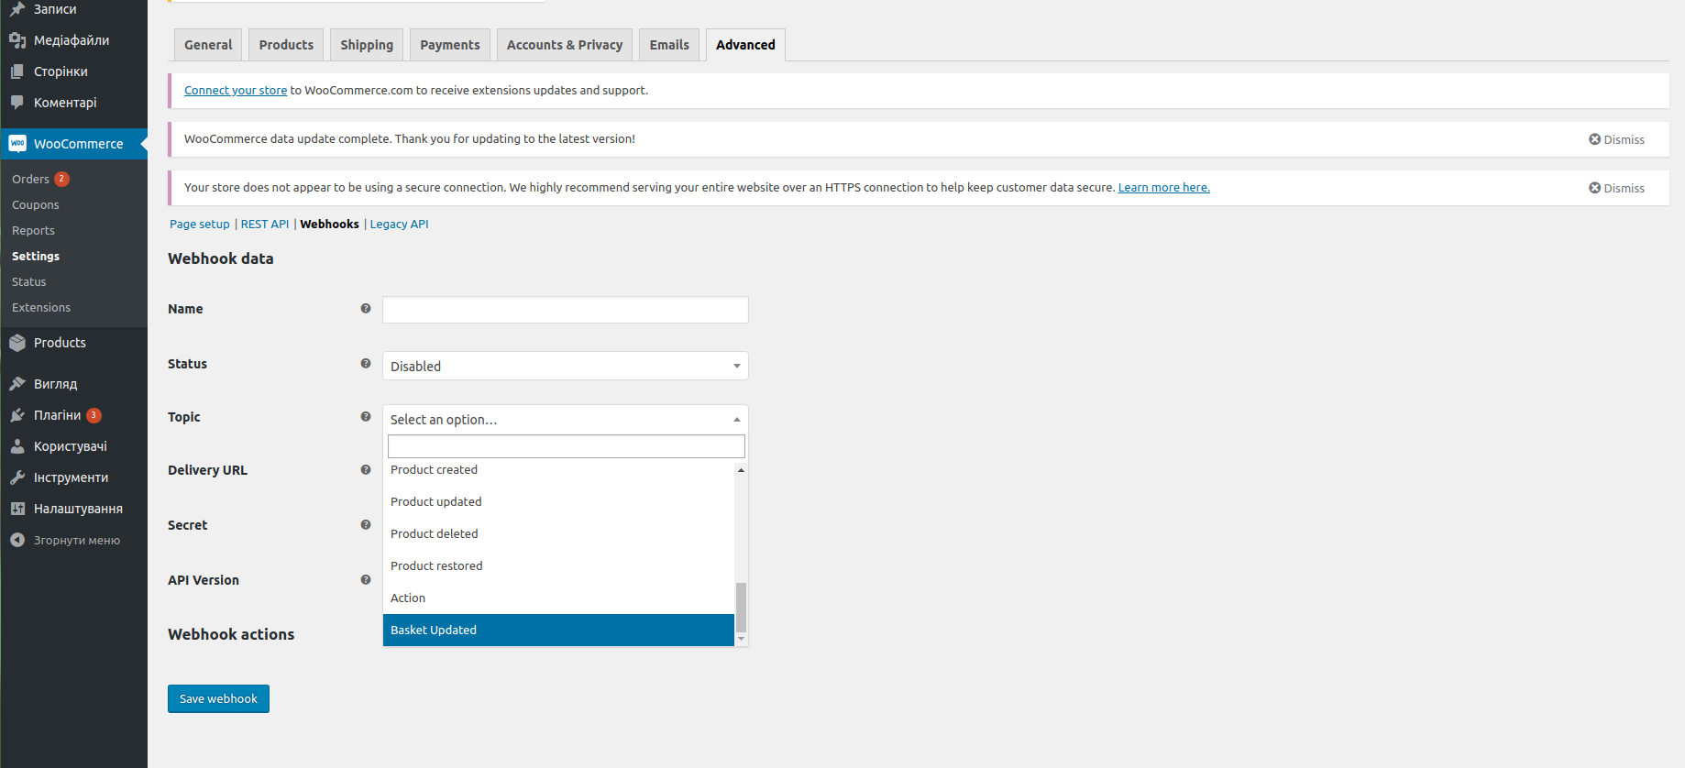1685x768 pixels.
Task: Choose Basket Updated topic option
Action: point(558,630)
